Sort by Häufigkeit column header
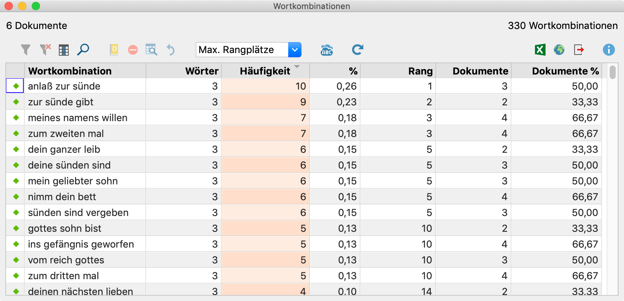The image size is (624, 301). point(265,71)
